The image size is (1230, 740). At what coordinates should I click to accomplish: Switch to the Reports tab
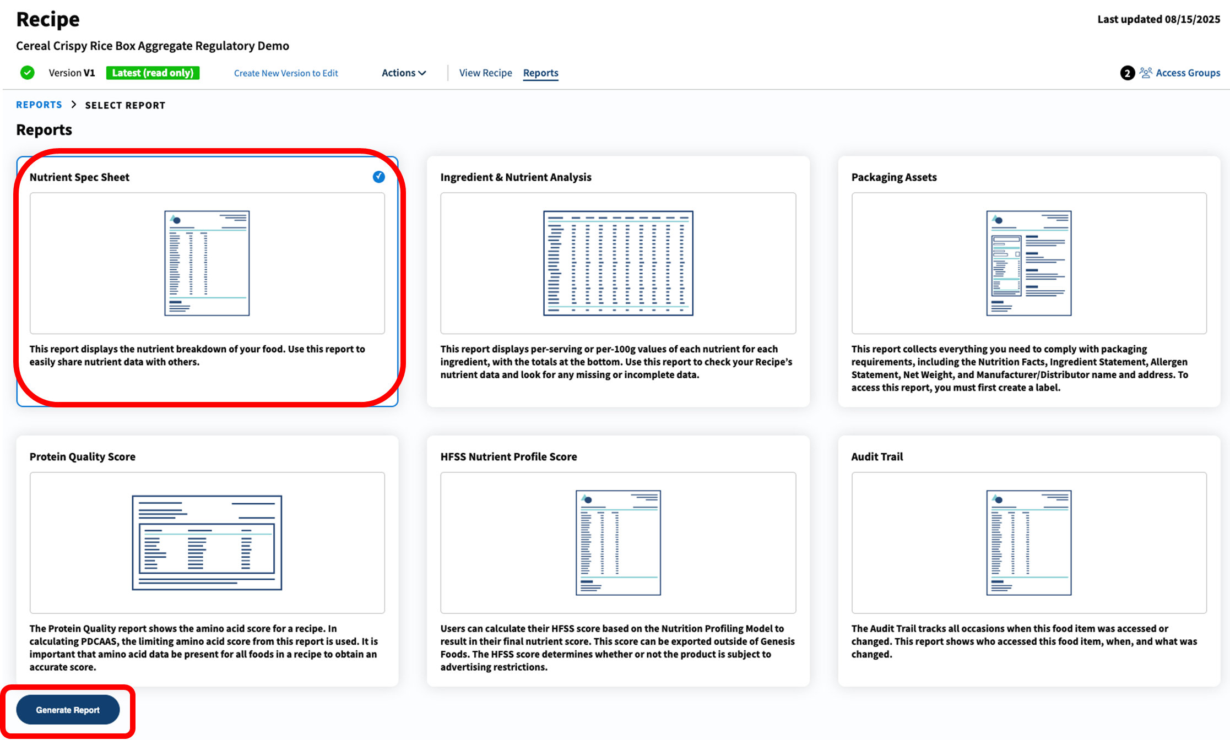point(540,72)
